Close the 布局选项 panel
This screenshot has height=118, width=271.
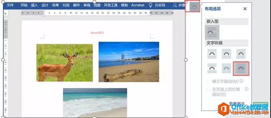click(245, 9)
